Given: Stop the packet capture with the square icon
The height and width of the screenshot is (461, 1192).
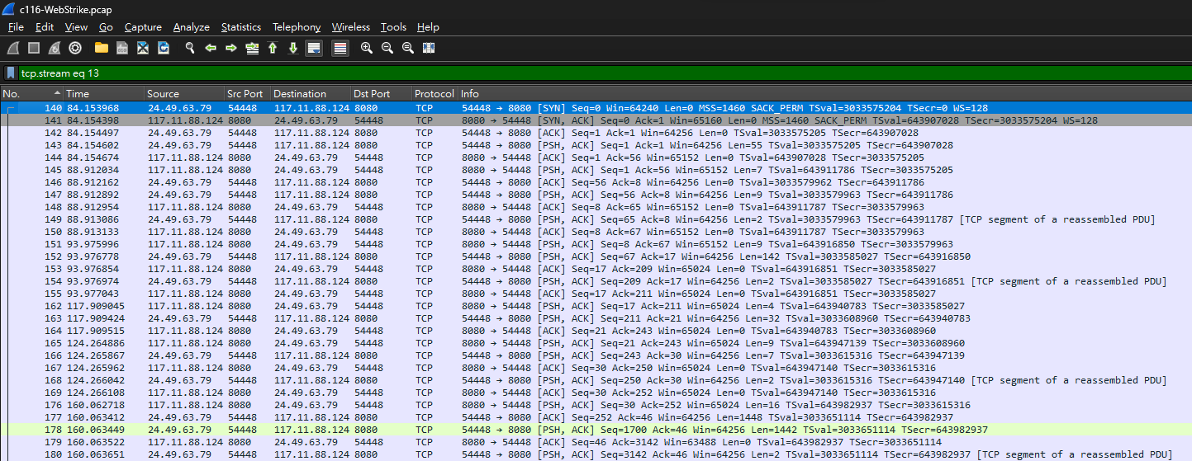Looking at the screenshot, I should [34, 49].
